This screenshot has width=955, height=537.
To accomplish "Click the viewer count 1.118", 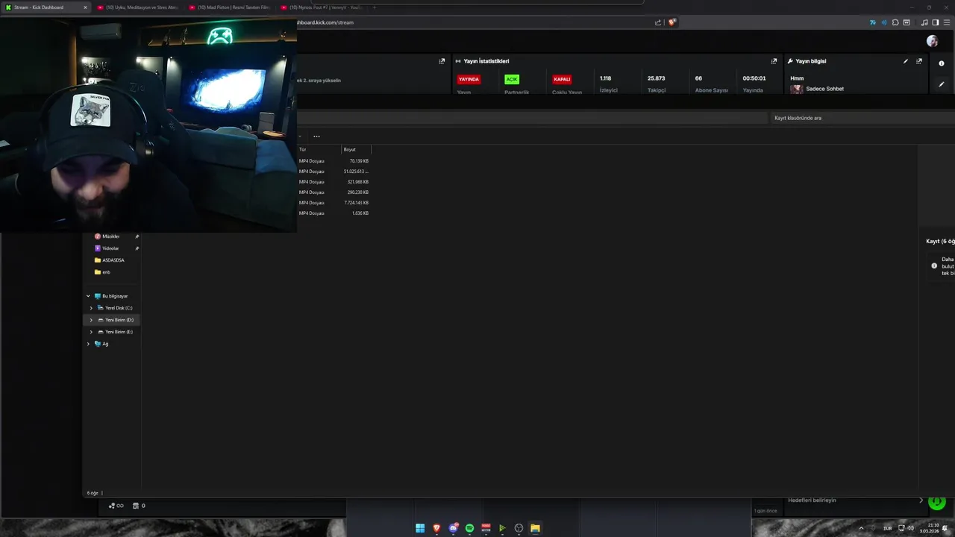I will [605, 78].
